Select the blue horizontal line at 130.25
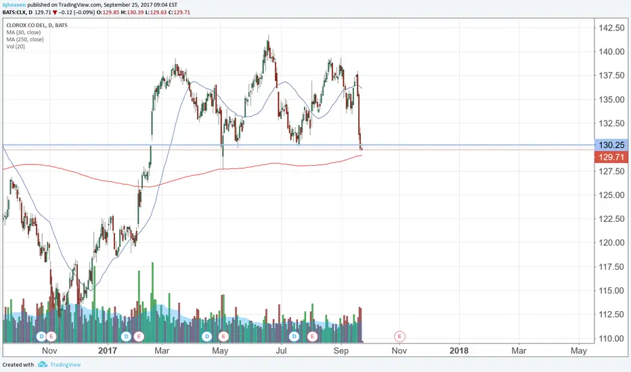The width and height of the screenshot is (631, 372). 298,144
